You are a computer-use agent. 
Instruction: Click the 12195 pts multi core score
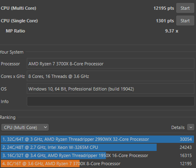click(164, 8)
